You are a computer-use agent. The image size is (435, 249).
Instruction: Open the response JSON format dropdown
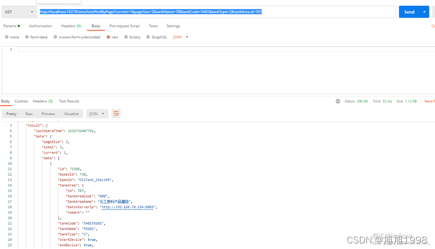tap(97, 114)
